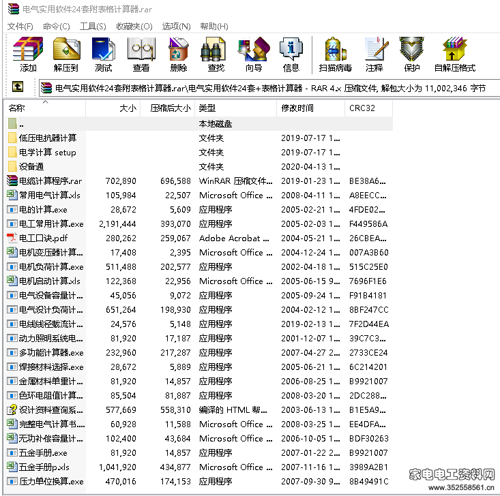Open the 查看 (View) toolbar icon

click(141, 49)
